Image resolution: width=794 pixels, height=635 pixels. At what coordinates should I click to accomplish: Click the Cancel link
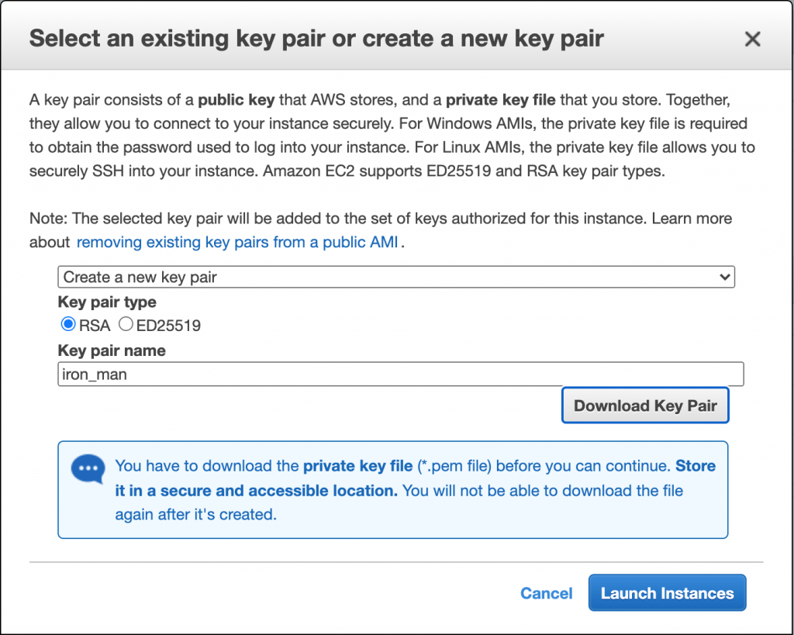point(546,593)
